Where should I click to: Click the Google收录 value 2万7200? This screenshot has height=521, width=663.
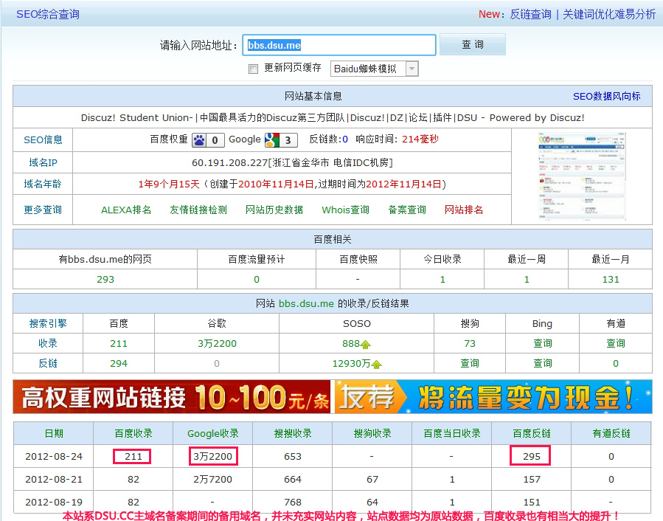pyautogui.click(x=212, y=479)
